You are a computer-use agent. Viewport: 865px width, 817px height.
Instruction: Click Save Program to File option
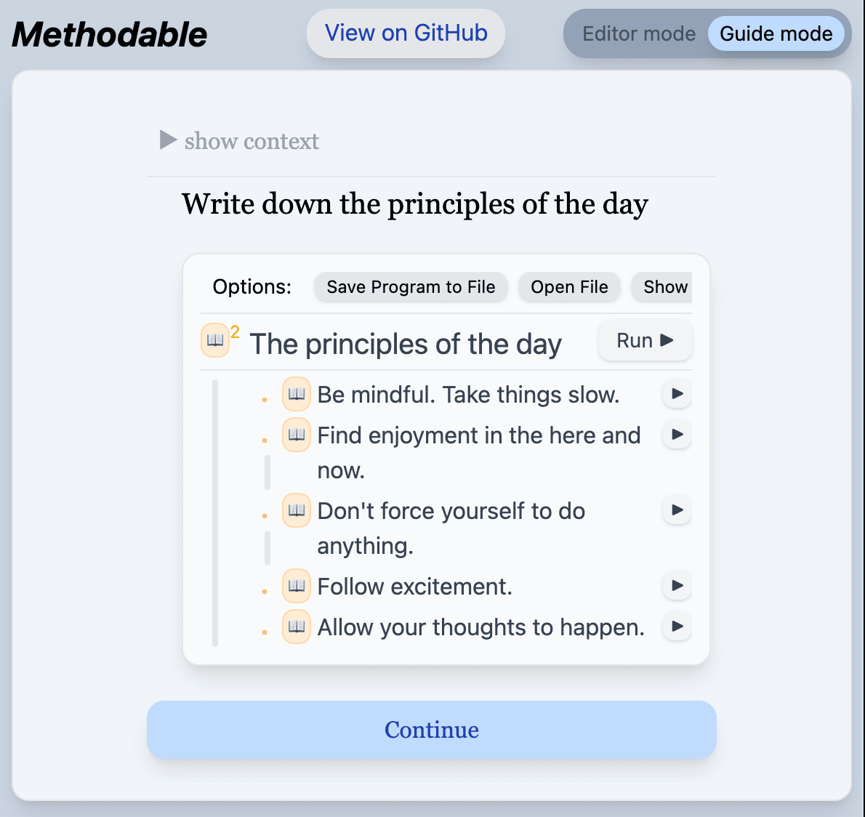(x=411, y=287)
